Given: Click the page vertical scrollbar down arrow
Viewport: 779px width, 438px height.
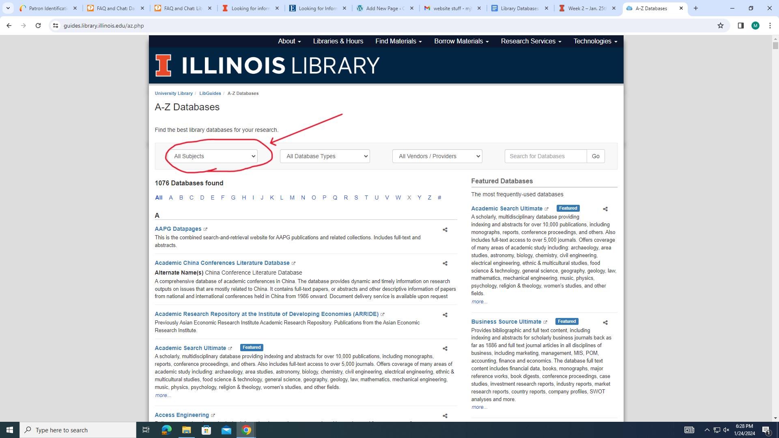Looking at the screenshot, I should point(775,418).
